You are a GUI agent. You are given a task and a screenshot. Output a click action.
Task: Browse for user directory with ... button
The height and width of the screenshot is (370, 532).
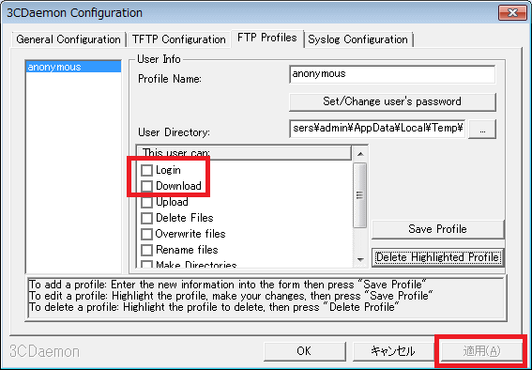click(482, 129)
